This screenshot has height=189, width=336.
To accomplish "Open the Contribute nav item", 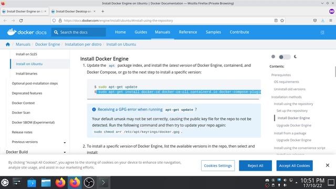I will tap(239, 32).
